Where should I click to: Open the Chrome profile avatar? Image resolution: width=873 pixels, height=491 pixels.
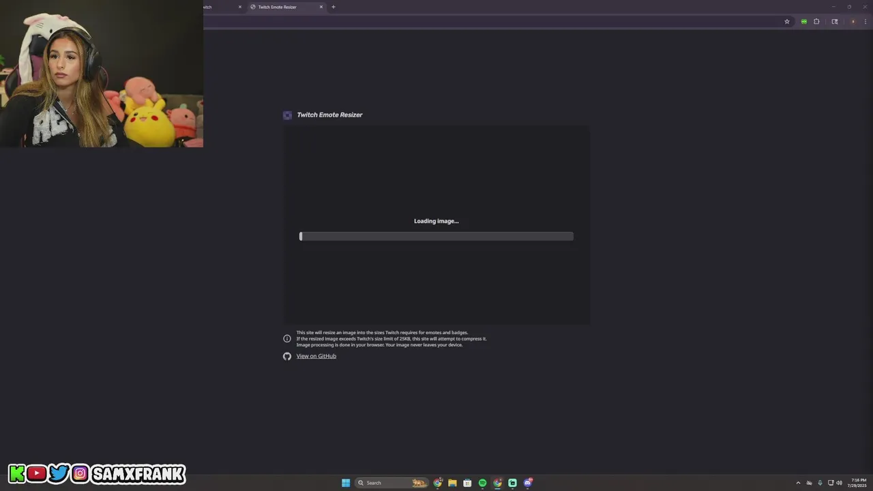[853, 22]
